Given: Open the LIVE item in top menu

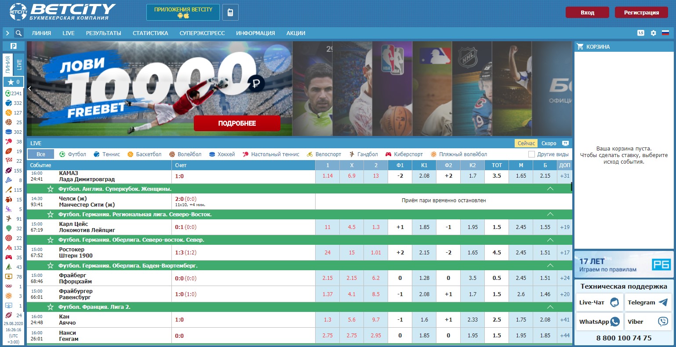Looking at the screenshot, I should coord(69,33).
